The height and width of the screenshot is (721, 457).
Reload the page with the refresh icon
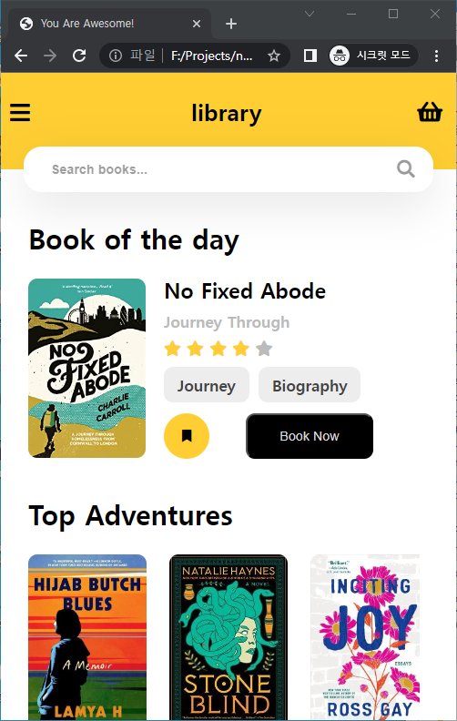pyautogui.click(x=79, y=56)
